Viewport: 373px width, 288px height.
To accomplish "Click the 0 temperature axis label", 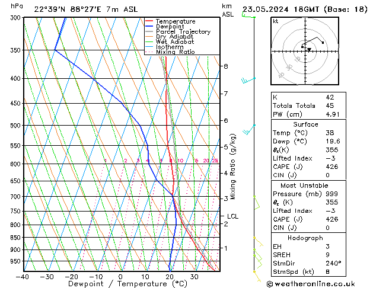I will coord(120,277).
